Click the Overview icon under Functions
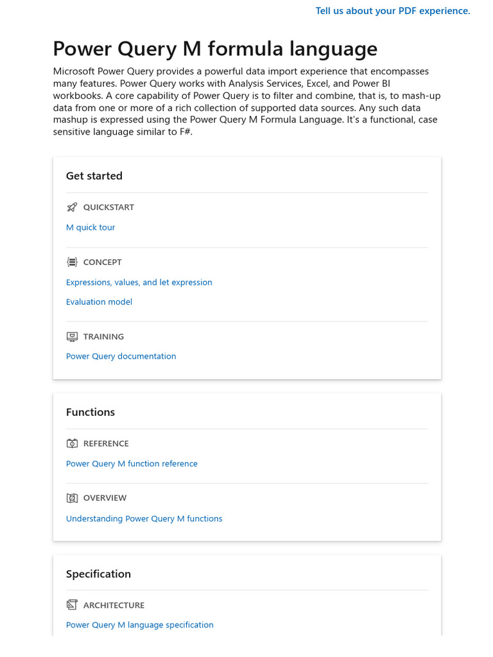The image size is (493, 657). click(x=72, y=498)
